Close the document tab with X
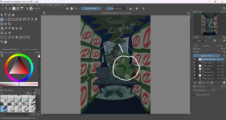The width and height of the screenshot is (226, 120). click(188, 13)
